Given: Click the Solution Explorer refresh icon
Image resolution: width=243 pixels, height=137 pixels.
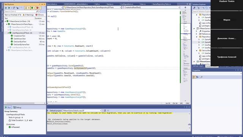Looking at the screenshot, I should pyautogui.click(x=207, y=8).
